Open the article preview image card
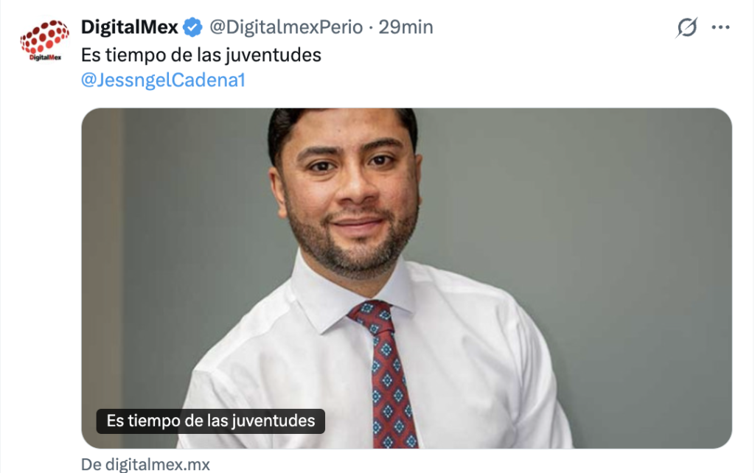The width and height of the screenshot is (755, 473). [x=406, y=278]
